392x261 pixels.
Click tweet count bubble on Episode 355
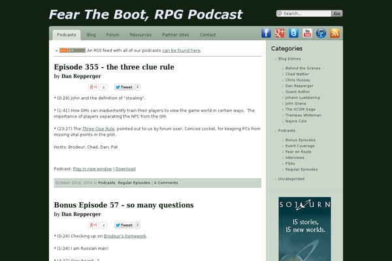point(137,87)
